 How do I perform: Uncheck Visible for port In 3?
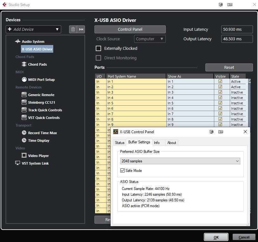[220, 92]
